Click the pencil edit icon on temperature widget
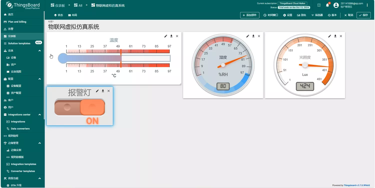Viewport: 375px width, 188px height. click(x=165, y=36)
